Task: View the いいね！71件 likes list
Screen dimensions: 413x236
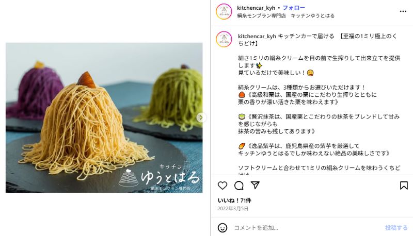Action: pyautogui.click(x=234, y=200)
